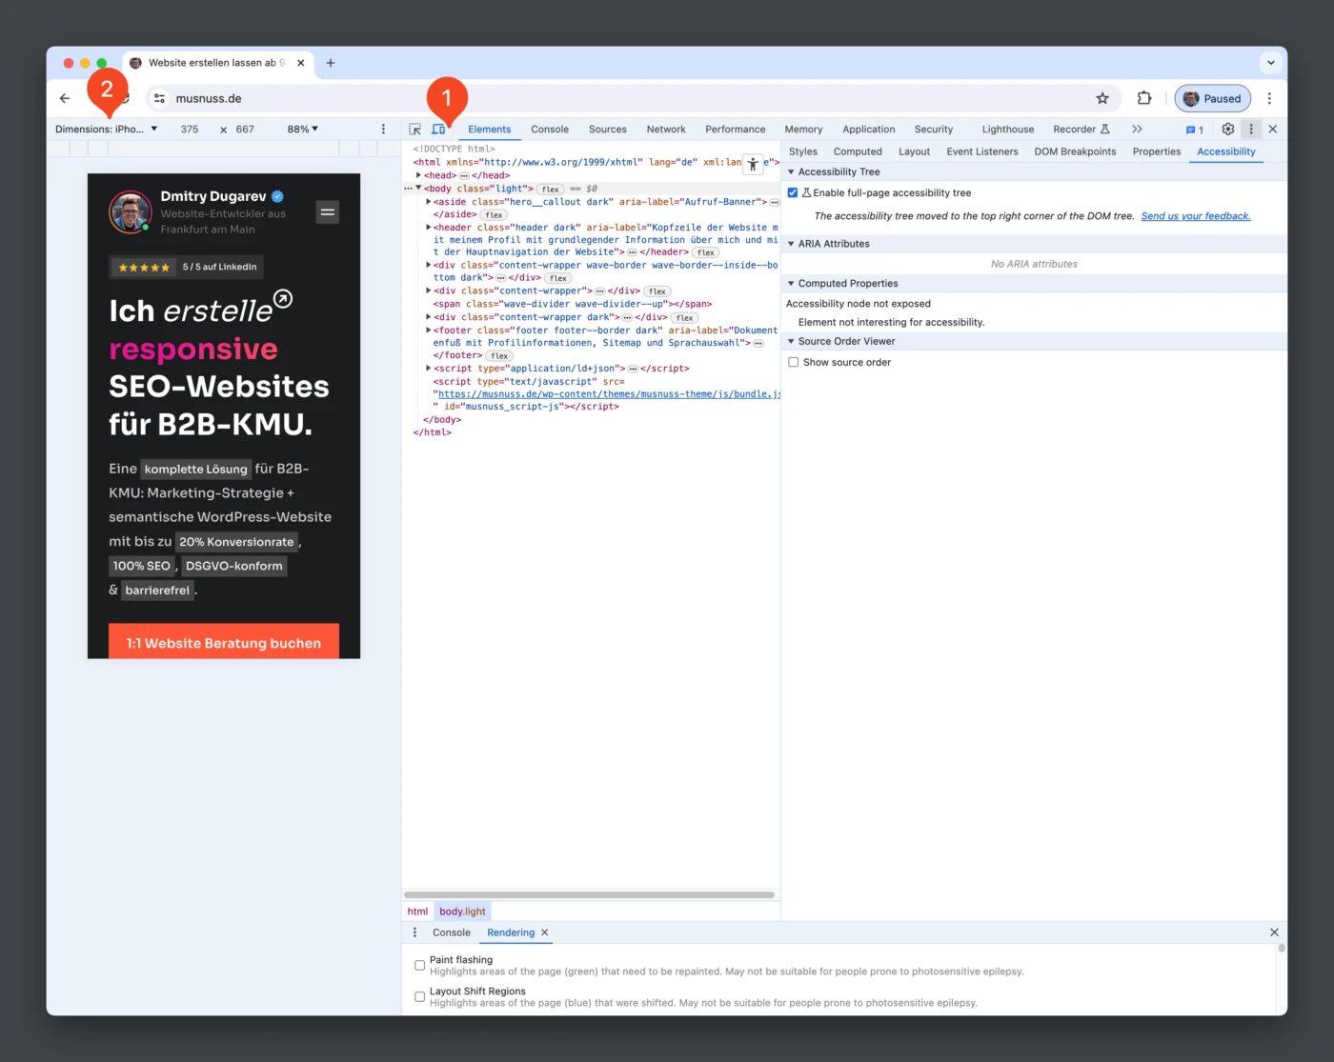Image resolution: width=1334 pixels, height=1062 pixels.
Task: Expand the head element in DOM tree
Action: coord(418,175)
